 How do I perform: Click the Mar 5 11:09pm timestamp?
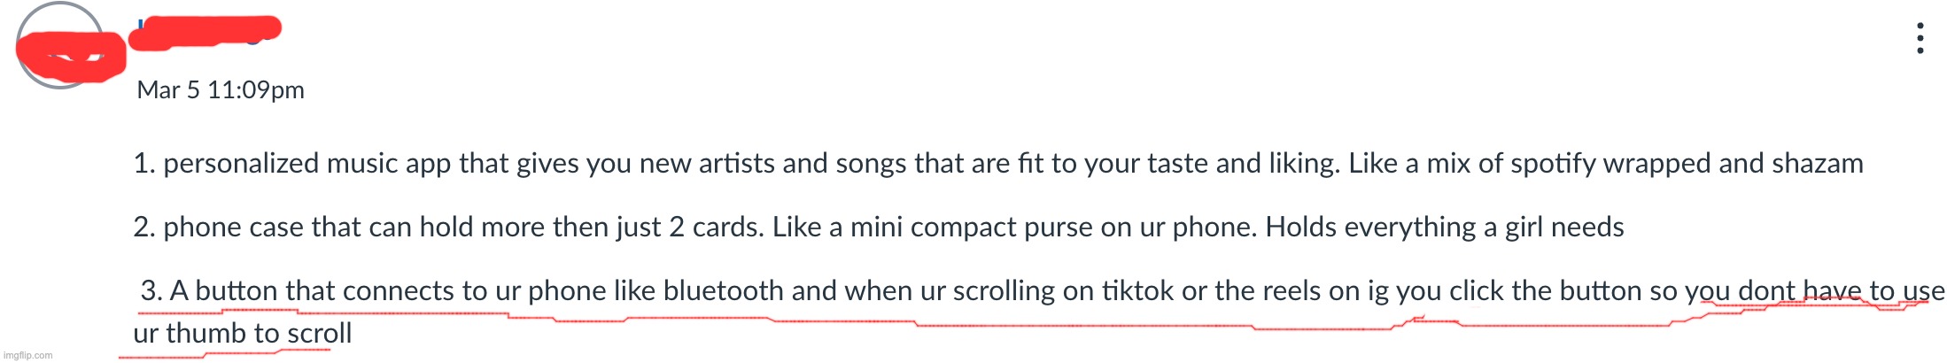pos(221,90)
